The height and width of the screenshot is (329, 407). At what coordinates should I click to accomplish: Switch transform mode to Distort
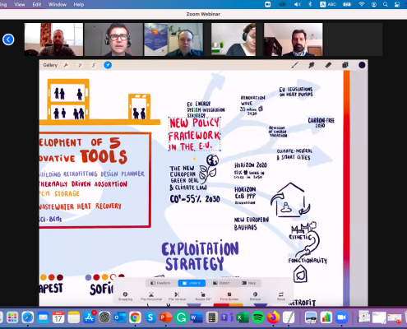tap(221, 283)
